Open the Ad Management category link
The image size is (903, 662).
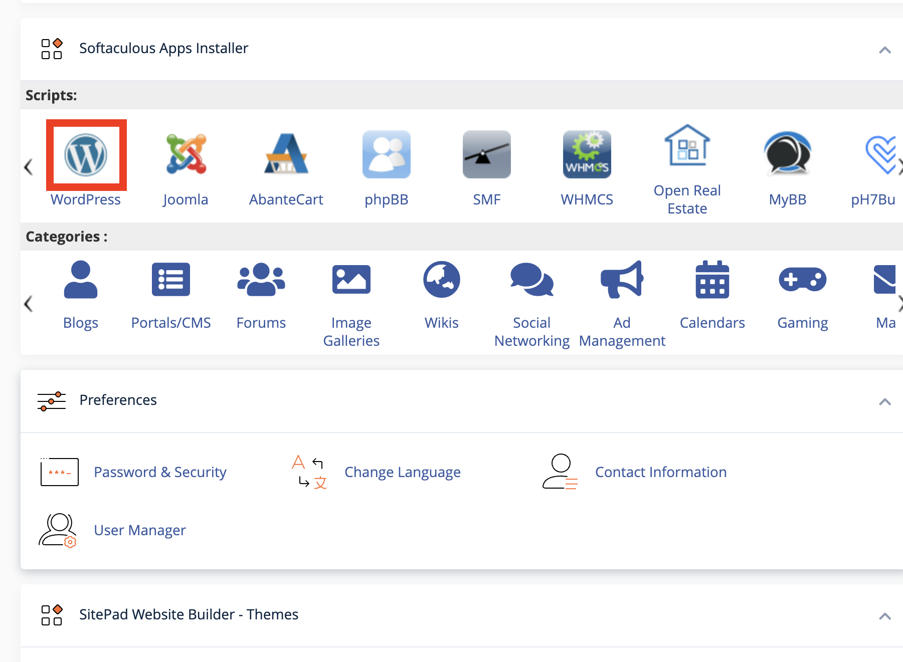pos(622,332)
